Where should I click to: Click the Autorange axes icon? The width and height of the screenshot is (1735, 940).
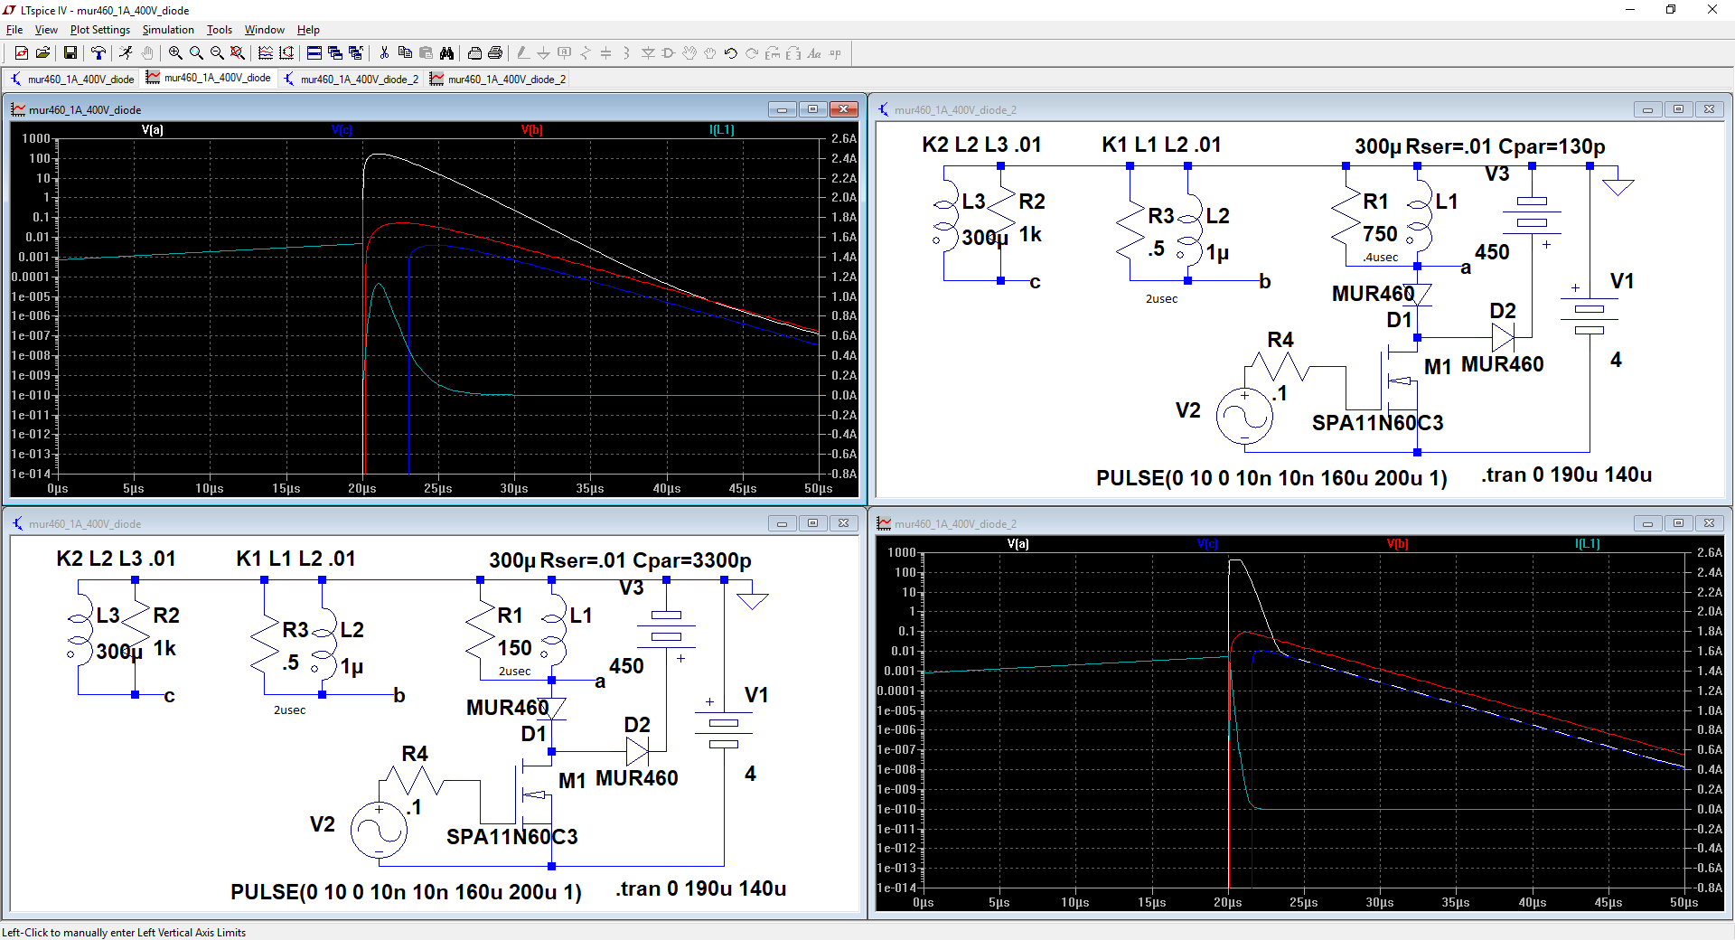coord(286,53)
